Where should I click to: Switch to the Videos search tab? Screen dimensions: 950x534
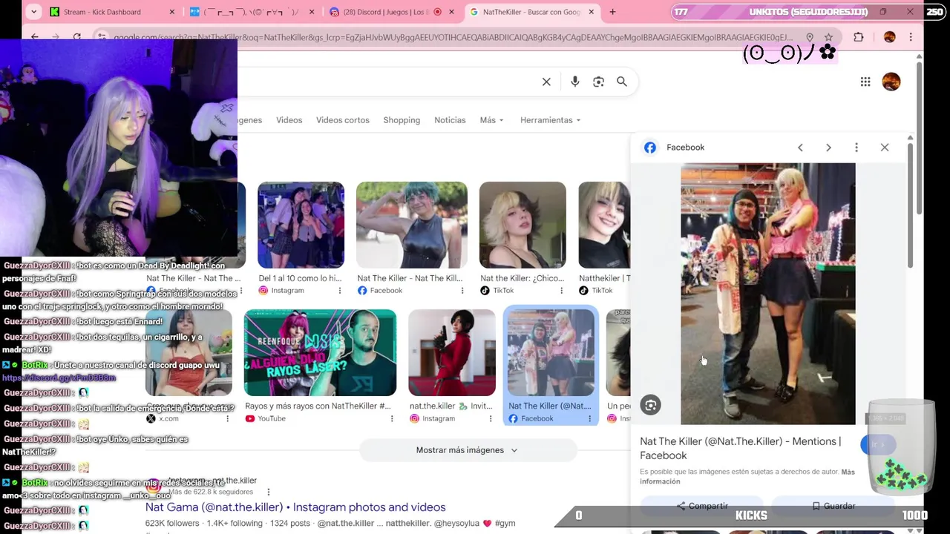289,120
